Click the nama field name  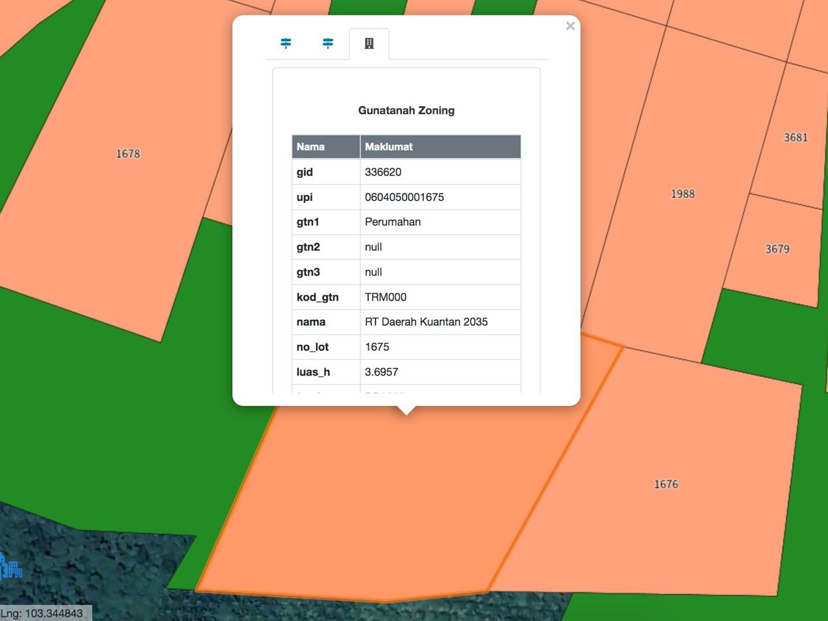point(311,322)
